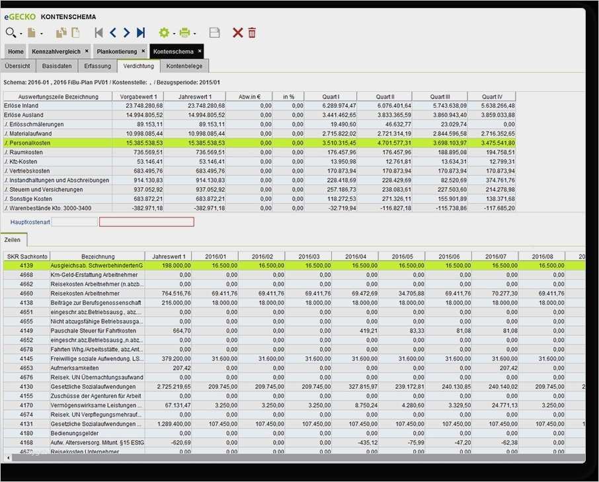
Task: Open the printer icon's dropdown arrow
Action: click(195, 33)
